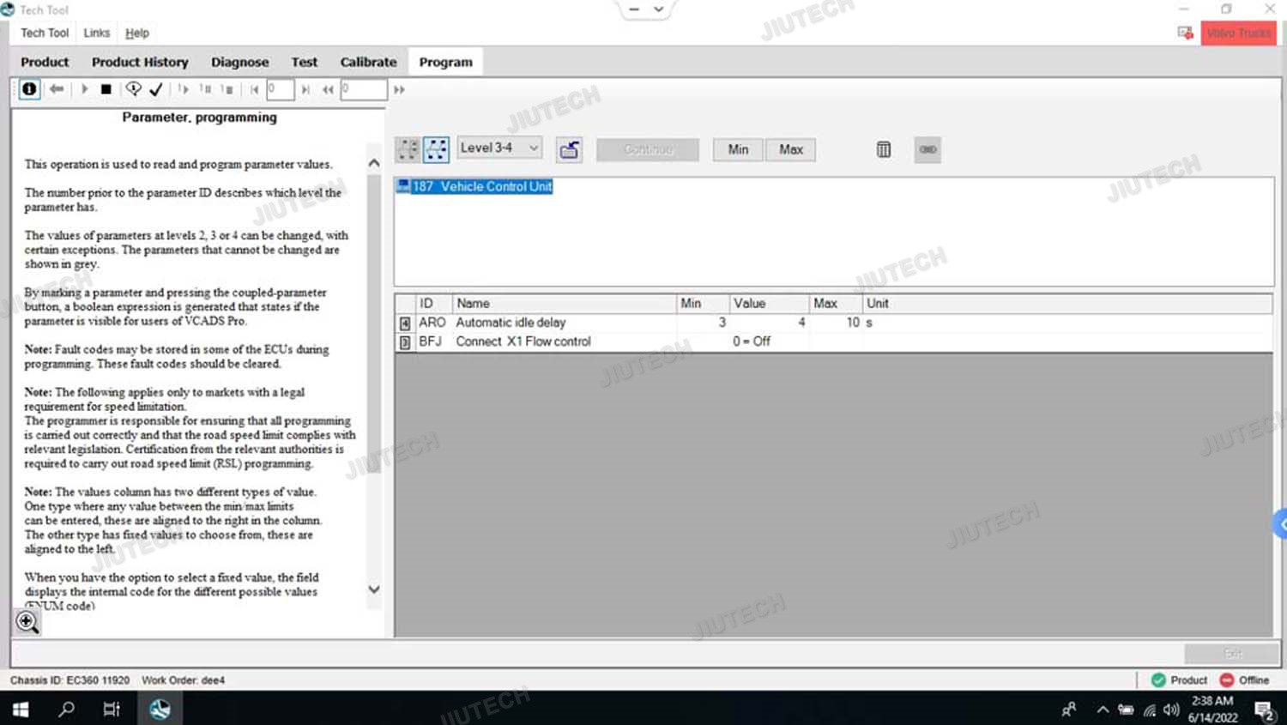1287x725 pixels.
Task: Click the back arrow in the toolbar
Action: tap(57, 89)
